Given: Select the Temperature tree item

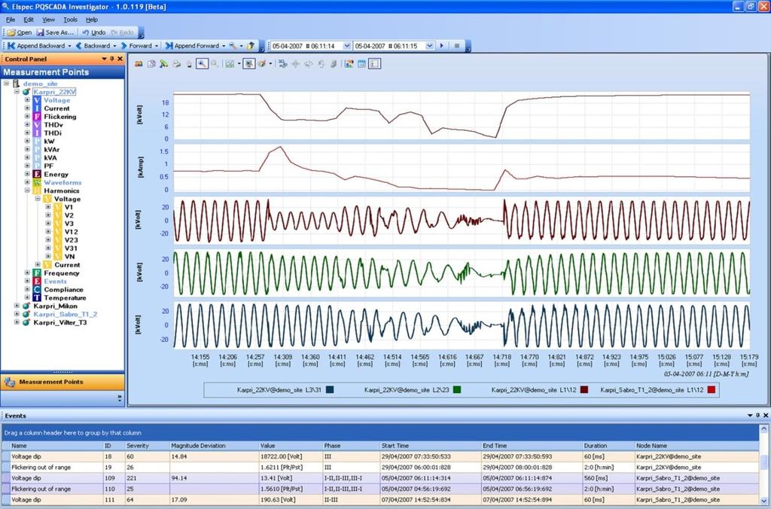Looking at the screenshot, I should 65,298.
